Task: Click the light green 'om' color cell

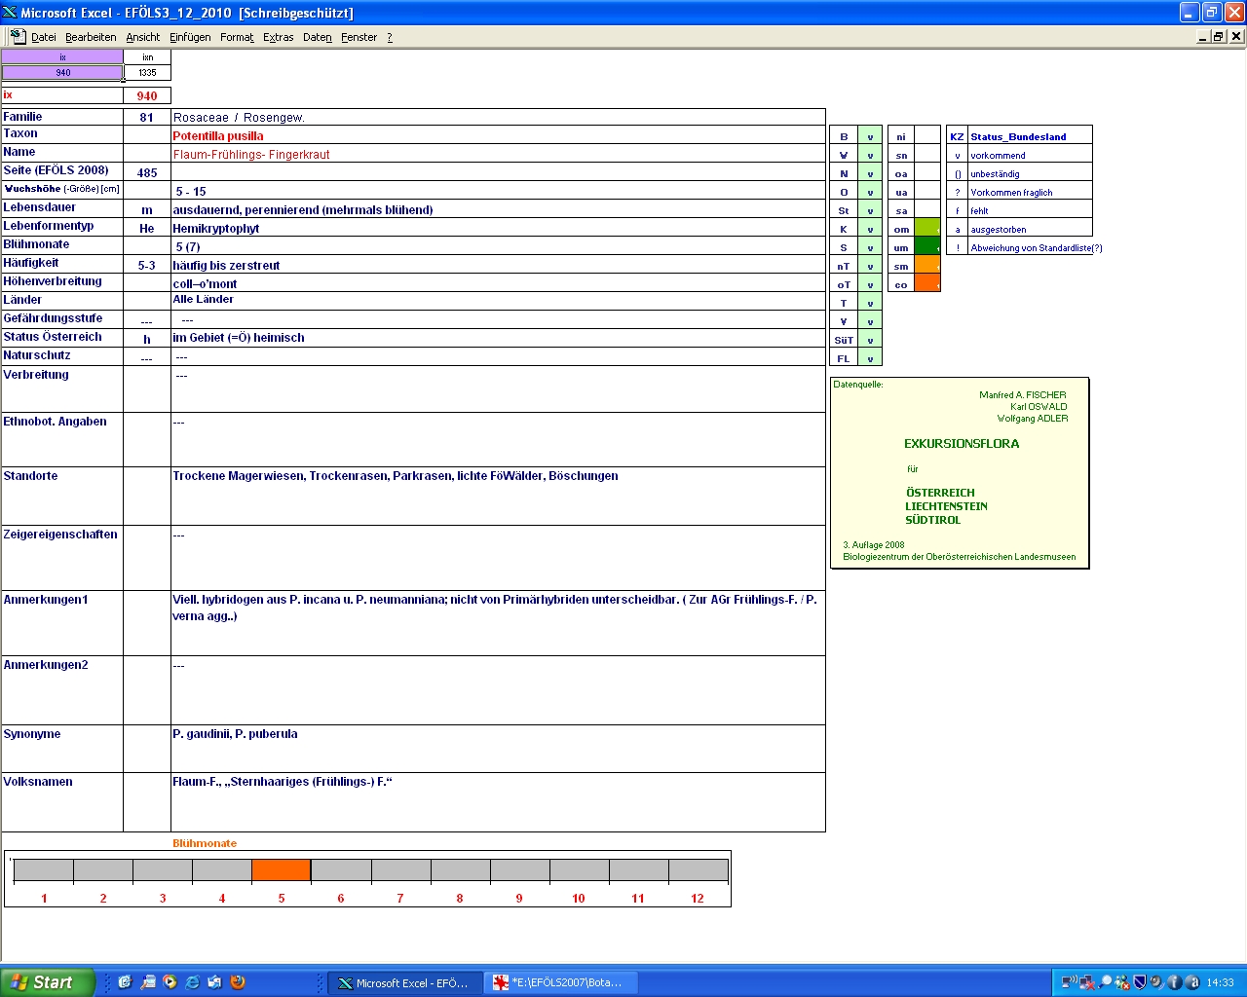Action: point(927,230)
